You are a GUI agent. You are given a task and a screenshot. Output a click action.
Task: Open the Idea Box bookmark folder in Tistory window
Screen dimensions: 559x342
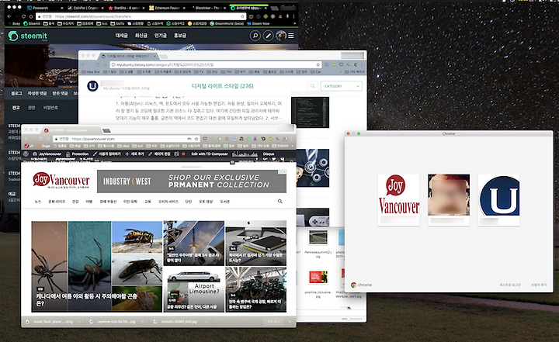(91, 71)
